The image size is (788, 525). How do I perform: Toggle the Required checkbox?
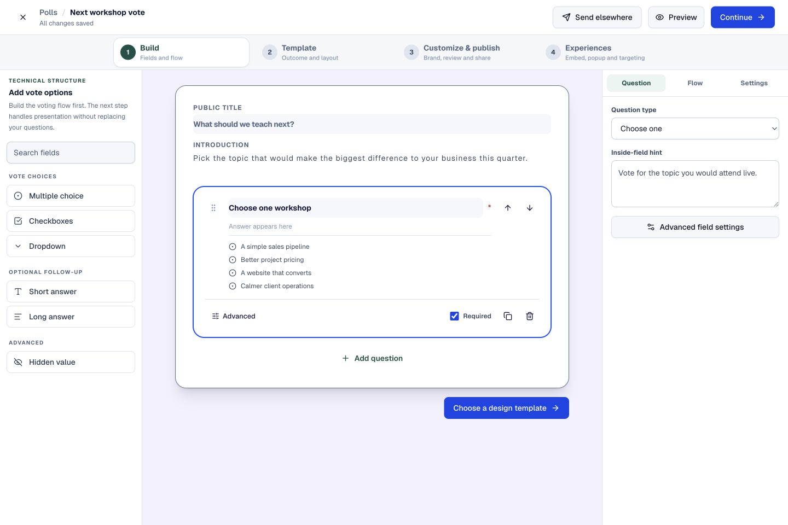[454, 316]
